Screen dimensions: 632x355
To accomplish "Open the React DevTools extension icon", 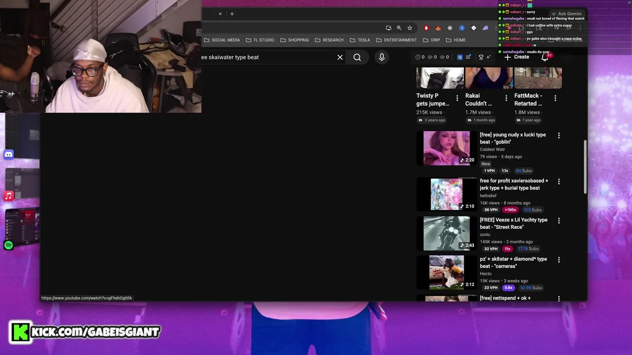I will [450, 28].
